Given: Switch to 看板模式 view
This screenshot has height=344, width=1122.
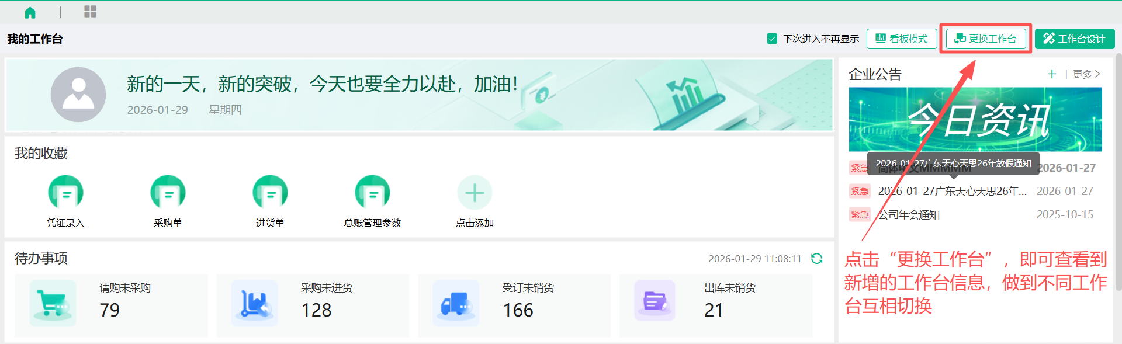Looking at the screenshot, I should click(901, 39).
